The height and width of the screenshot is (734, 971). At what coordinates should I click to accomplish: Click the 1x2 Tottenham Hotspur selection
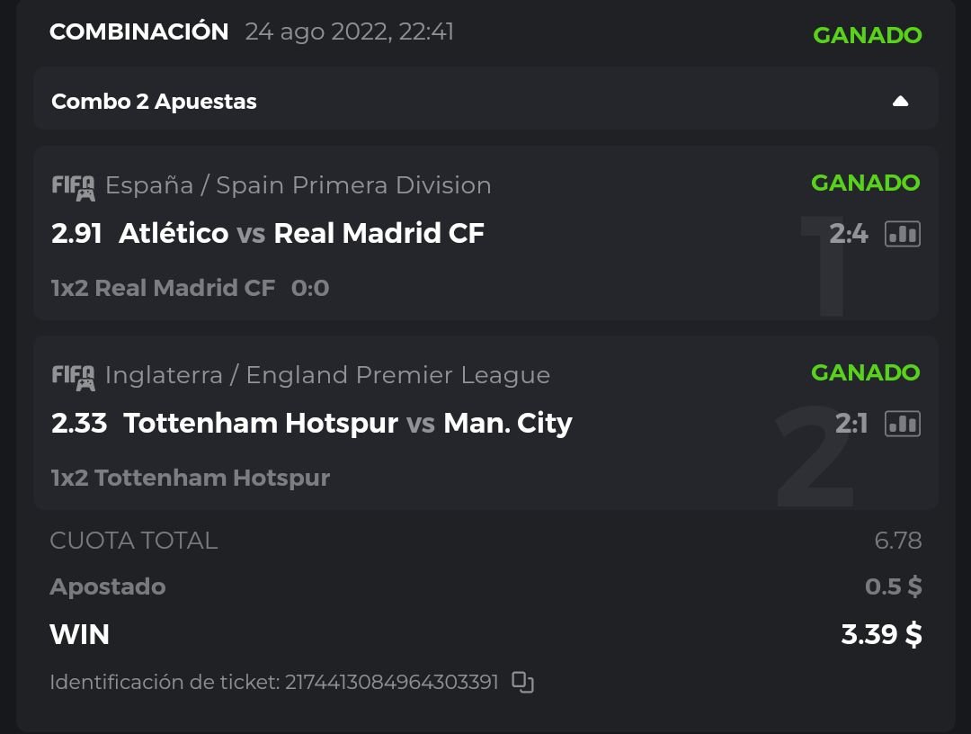tap(190, 478)
